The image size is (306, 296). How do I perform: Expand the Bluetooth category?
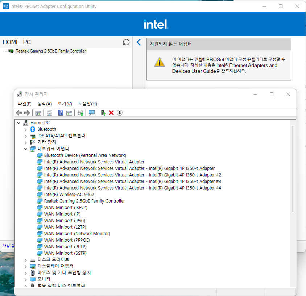tap(26, 129)
